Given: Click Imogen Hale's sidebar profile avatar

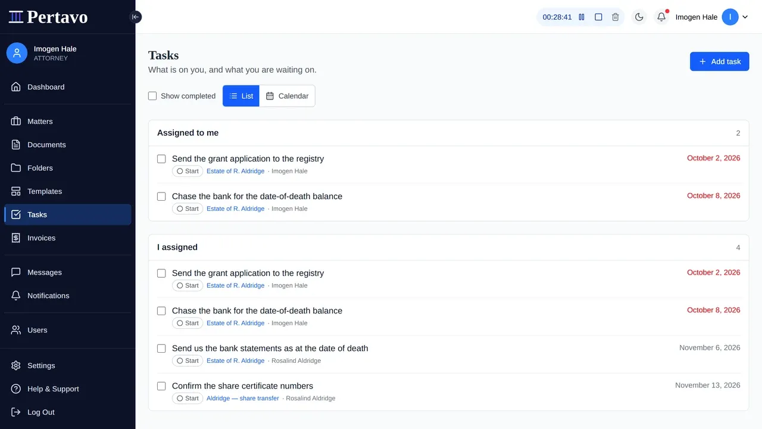Looking at the screenshot, I should 17,53.
